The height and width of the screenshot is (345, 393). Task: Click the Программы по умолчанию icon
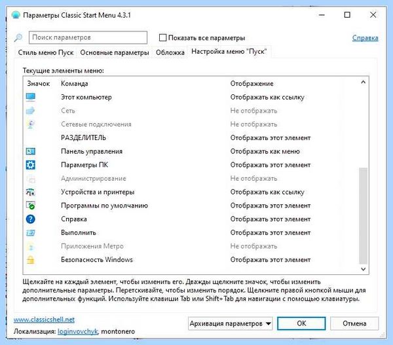[31, 206]
